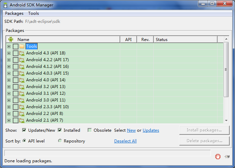Click the Delete packages button

(x=204, y=141)
